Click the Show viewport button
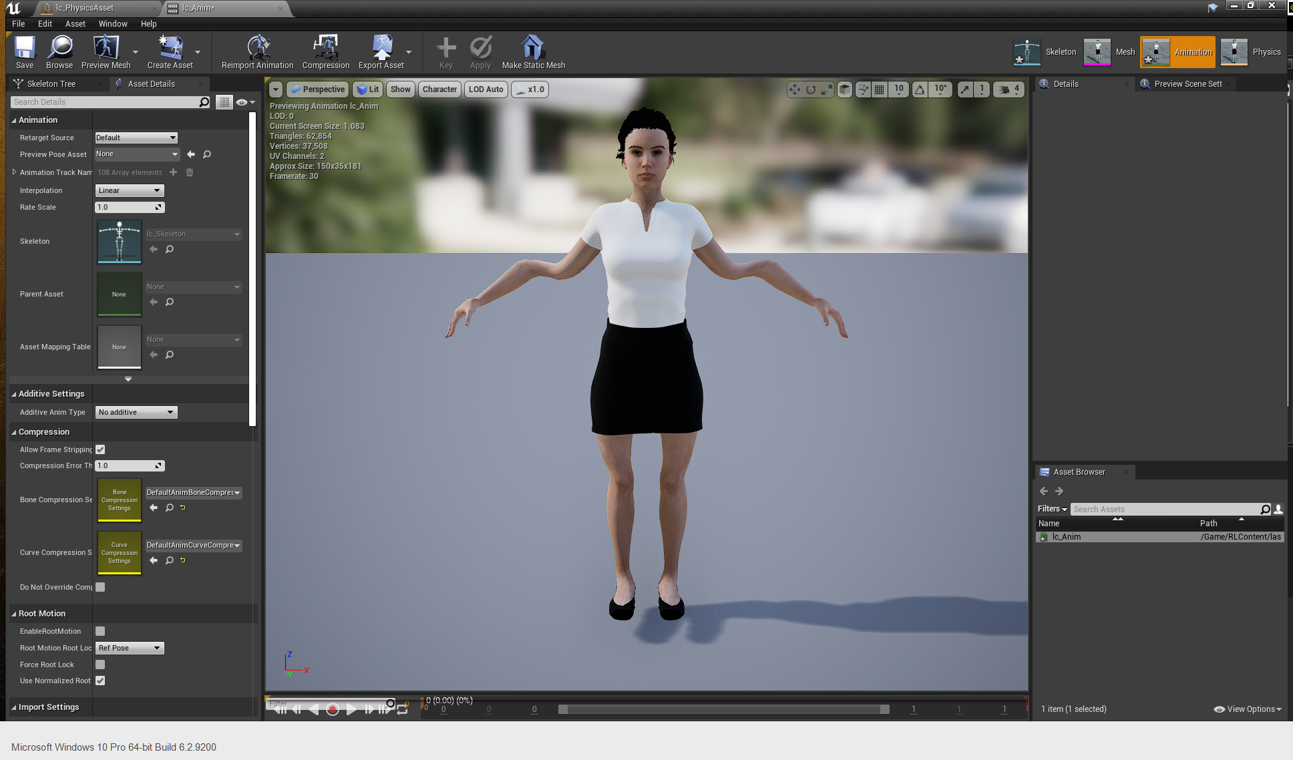 click(401, 89)
